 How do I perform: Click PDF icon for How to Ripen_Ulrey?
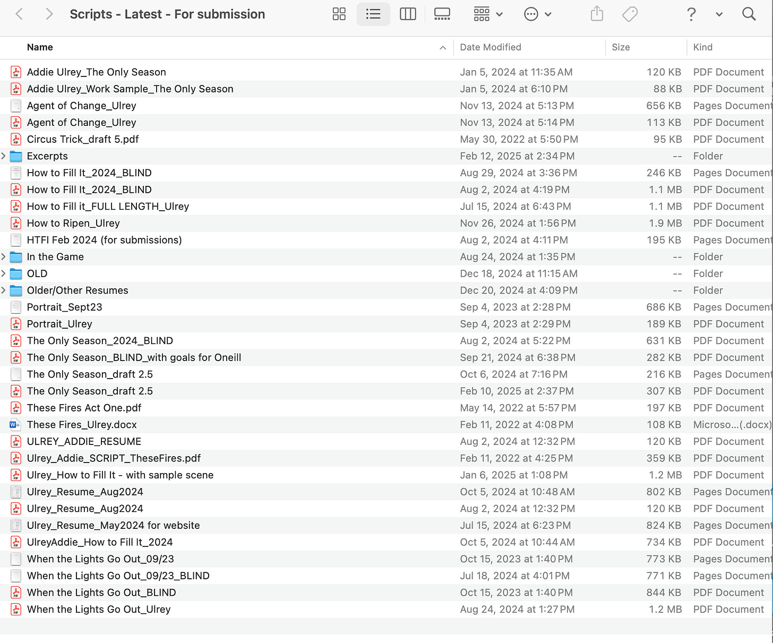(16, 223)
